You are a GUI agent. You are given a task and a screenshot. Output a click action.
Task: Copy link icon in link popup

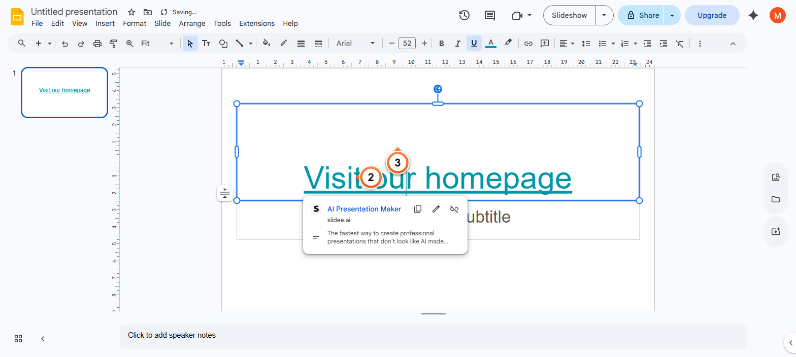tap(418, 209)
